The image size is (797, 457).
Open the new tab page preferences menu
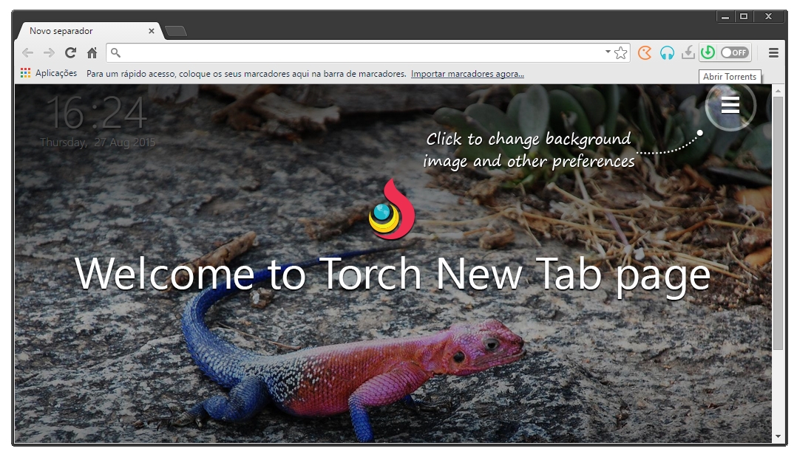[730, 106]
